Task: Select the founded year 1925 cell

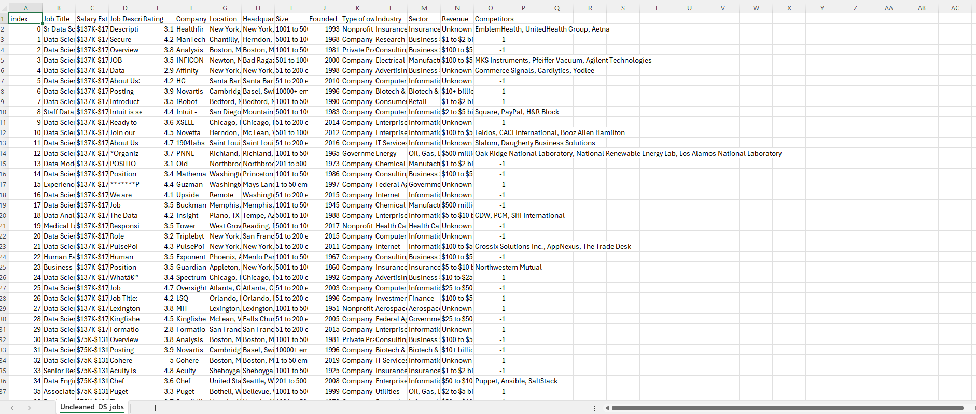Action: pyautogui.click(x=324, y=371)
